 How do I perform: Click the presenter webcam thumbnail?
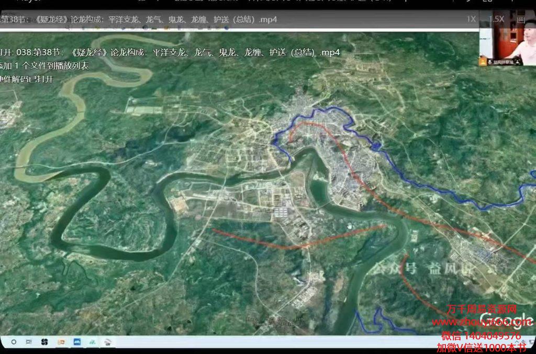pos(507,45)
